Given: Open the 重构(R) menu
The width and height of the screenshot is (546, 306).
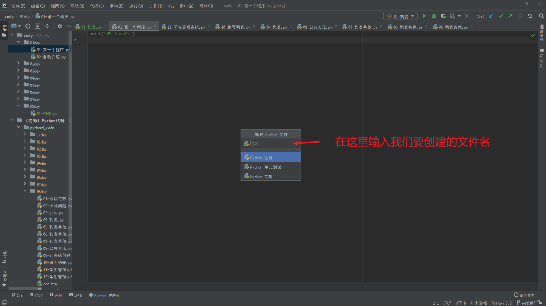Looking at the screenshot, I should click(x=117, y=6).
